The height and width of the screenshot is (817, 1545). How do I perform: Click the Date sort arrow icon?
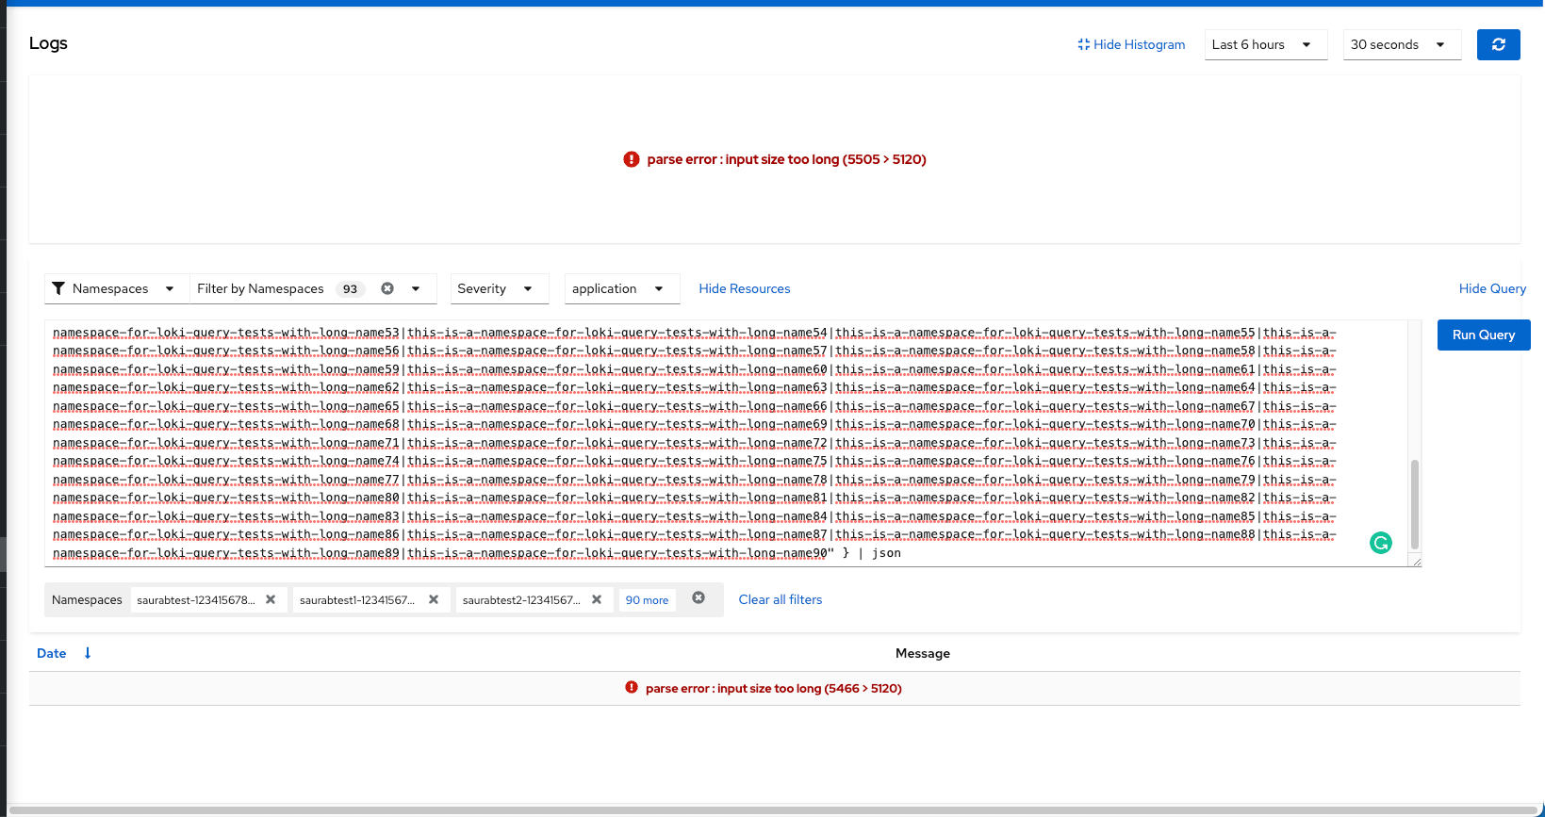(x=88, y=653)
